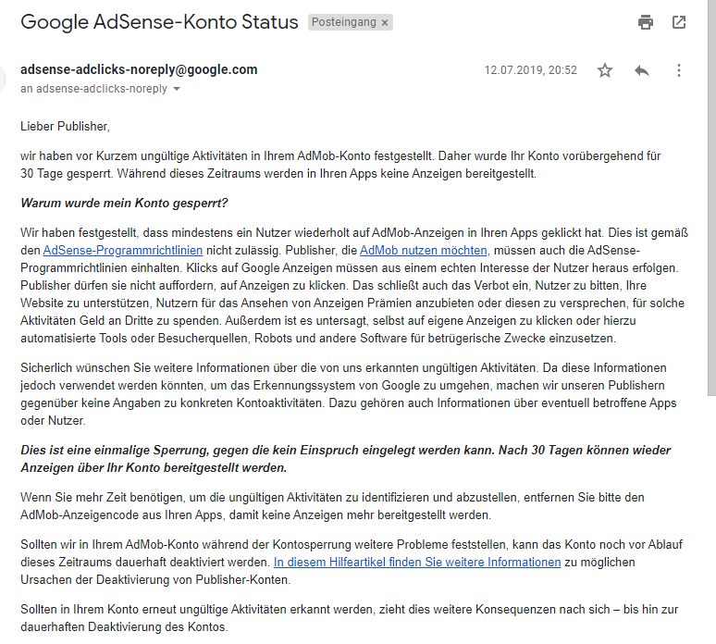Image resolution: width=716 pixels, height=644 pixels.
Task: Print this email with the printer icon
Action: pyautogui.click(x=645, y=22)
